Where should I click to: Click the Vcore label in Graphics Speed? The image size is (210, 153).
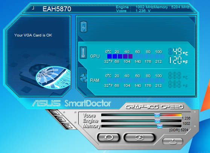pyautogui.click(x=89, y=115)
